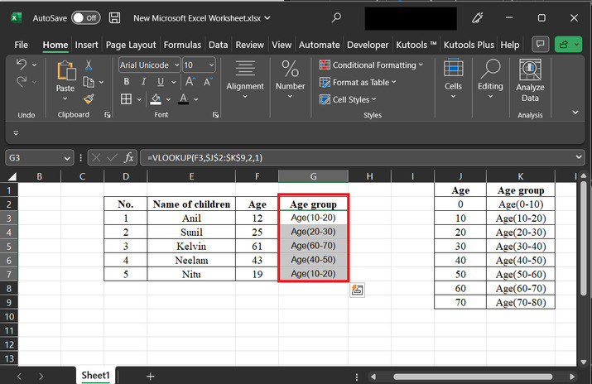This screenshot has width=592, height=384.
Task: Click the Select All corner triangle
Action: [12, 176]
